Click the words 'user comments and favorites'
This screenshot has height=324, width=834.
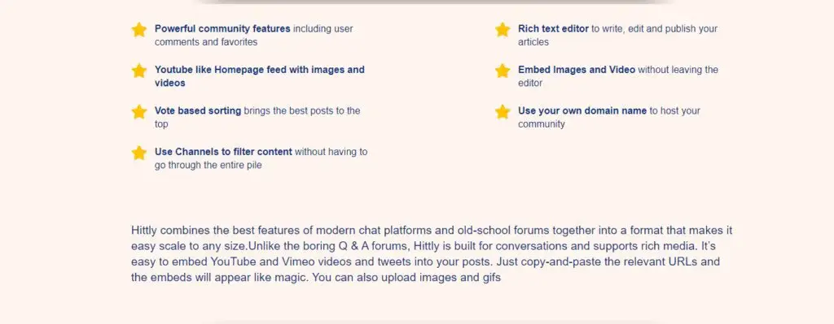pyautogui.click(x=254, y=36)
